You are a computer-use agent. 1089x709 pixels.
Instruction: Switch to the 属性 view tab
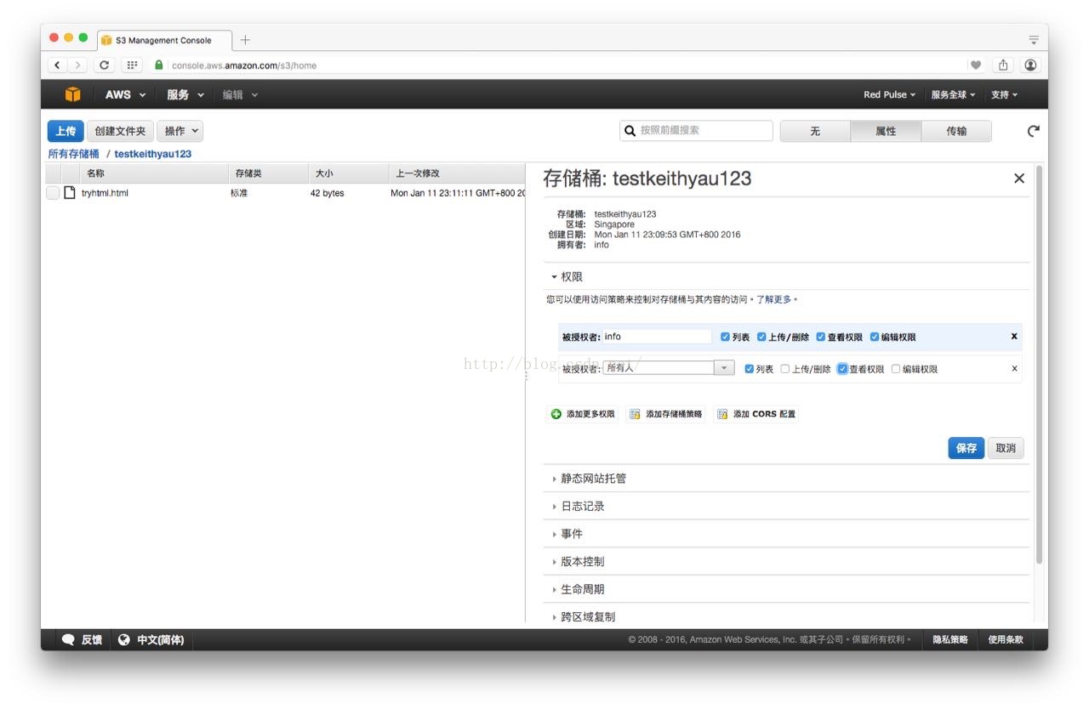click(x=886, y=131)
